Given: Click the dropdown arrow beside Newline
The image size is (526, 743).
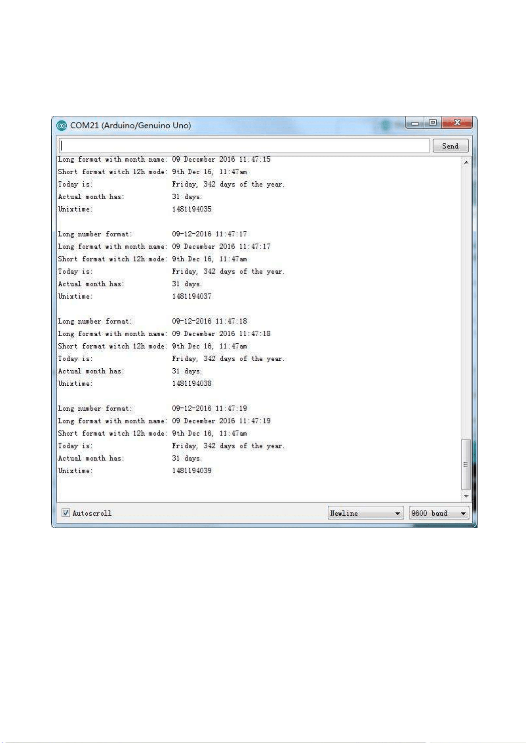Looking at the screenshot, I should (397, 513).
